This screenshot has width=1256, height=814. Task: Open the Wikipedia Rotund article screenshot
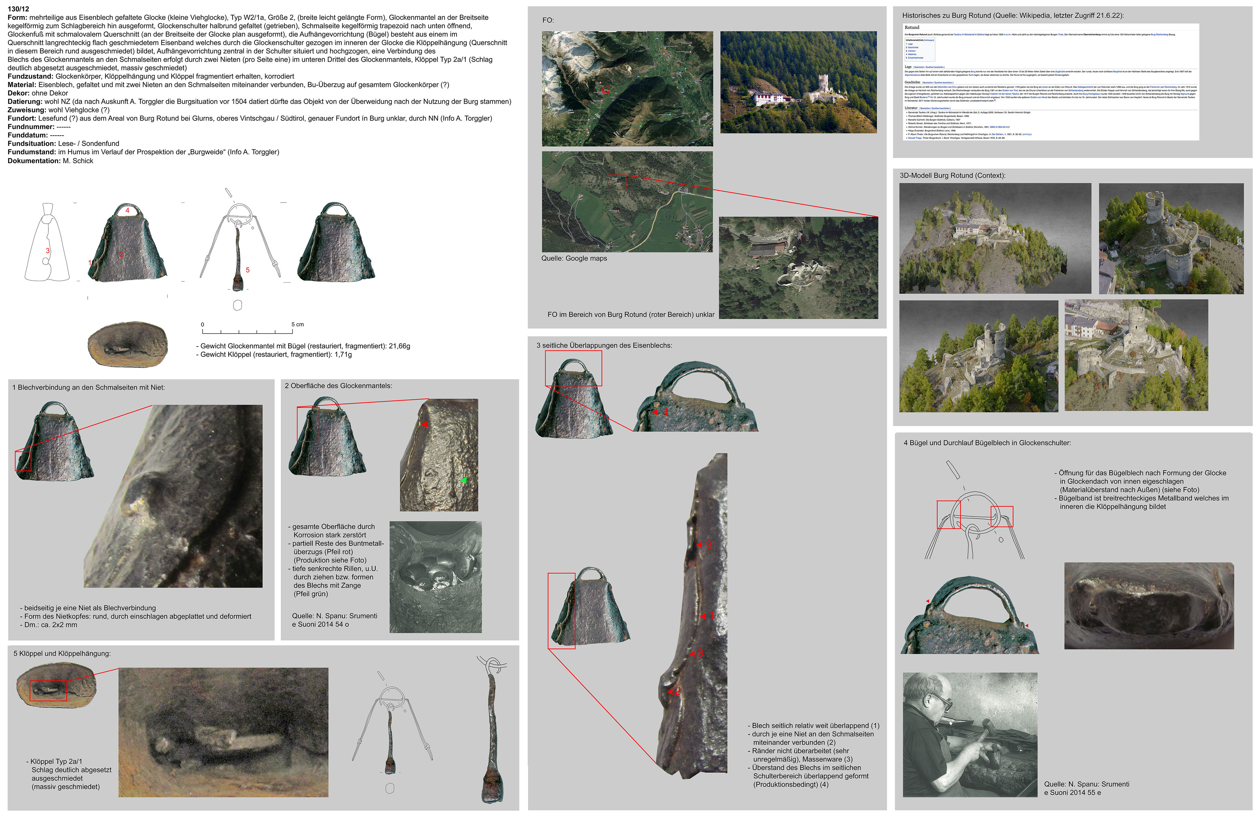(x=1051, y=82)
